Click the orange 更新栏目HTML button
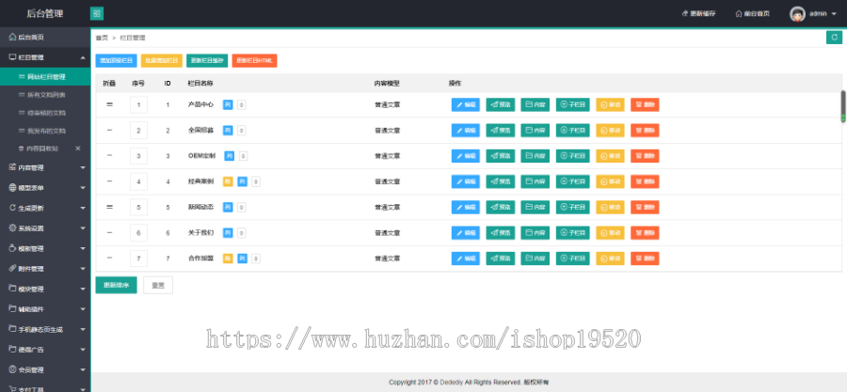This screenshot has height=392, width=847. coord(254,61)
